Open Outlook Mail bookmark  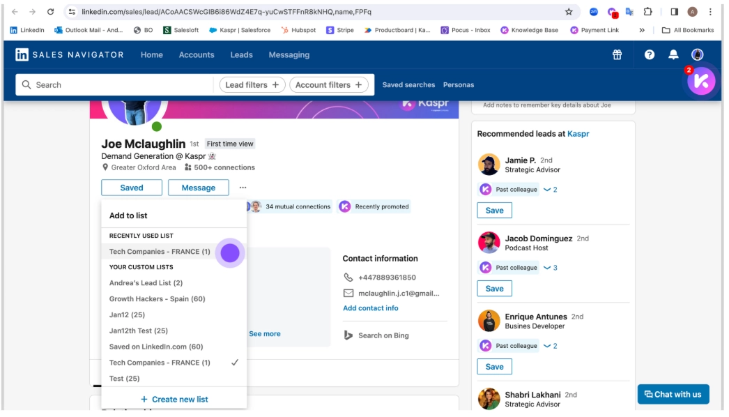[x=89, y=30]
